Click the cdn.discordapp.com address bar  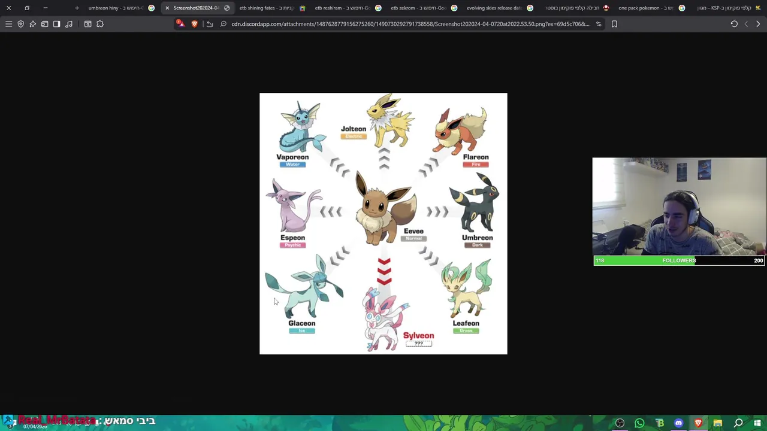point(410,24)
